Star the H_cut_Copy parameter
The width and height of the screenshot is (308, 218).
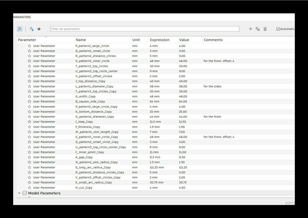29,188
